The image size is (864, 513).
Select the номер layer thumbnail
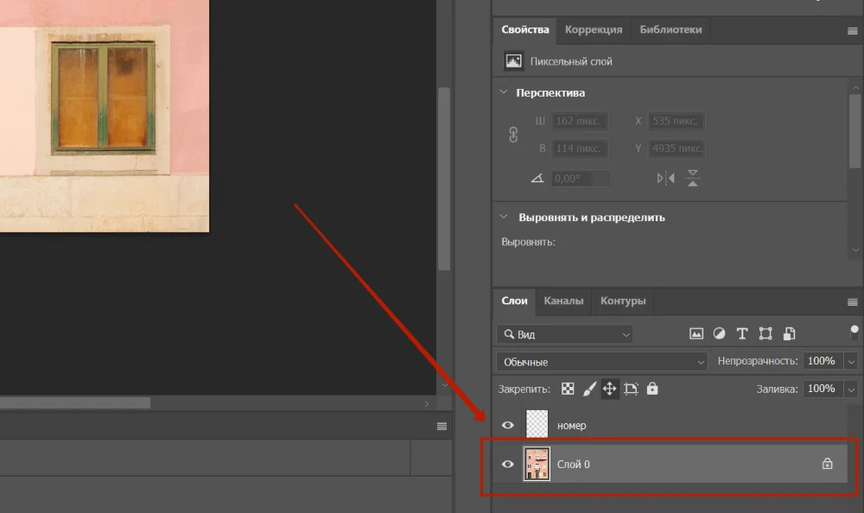pyautogui.click(x=537, y=425)
